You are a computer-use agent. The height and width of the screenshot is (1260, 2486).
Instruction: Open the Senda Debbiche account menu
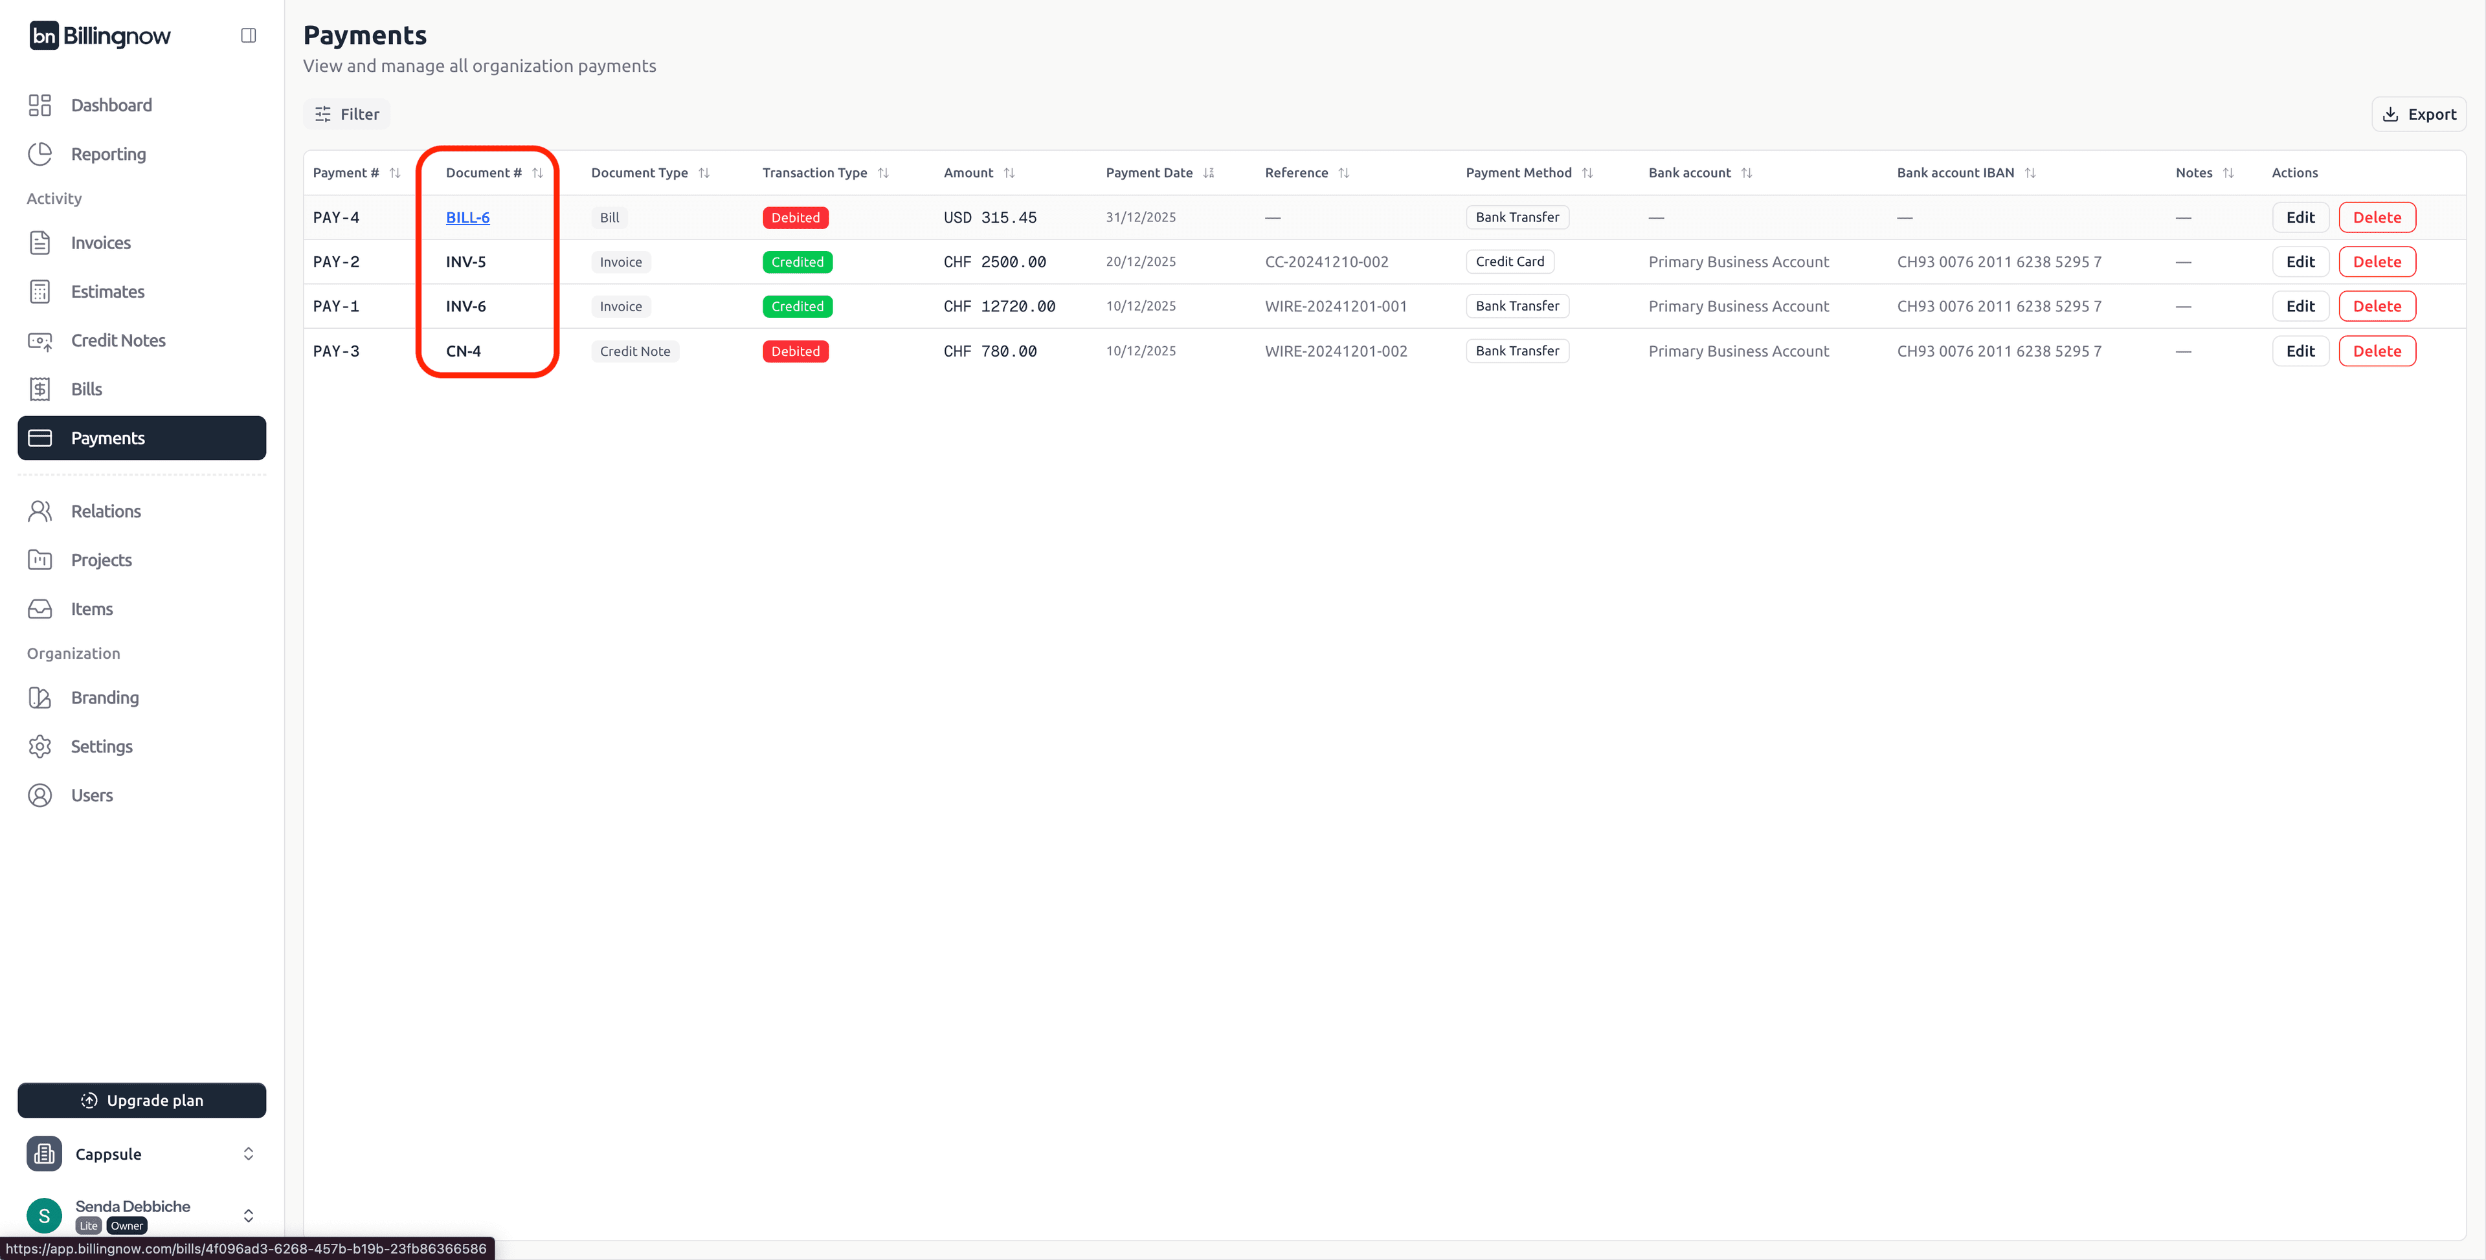(x=249, y=1215)
